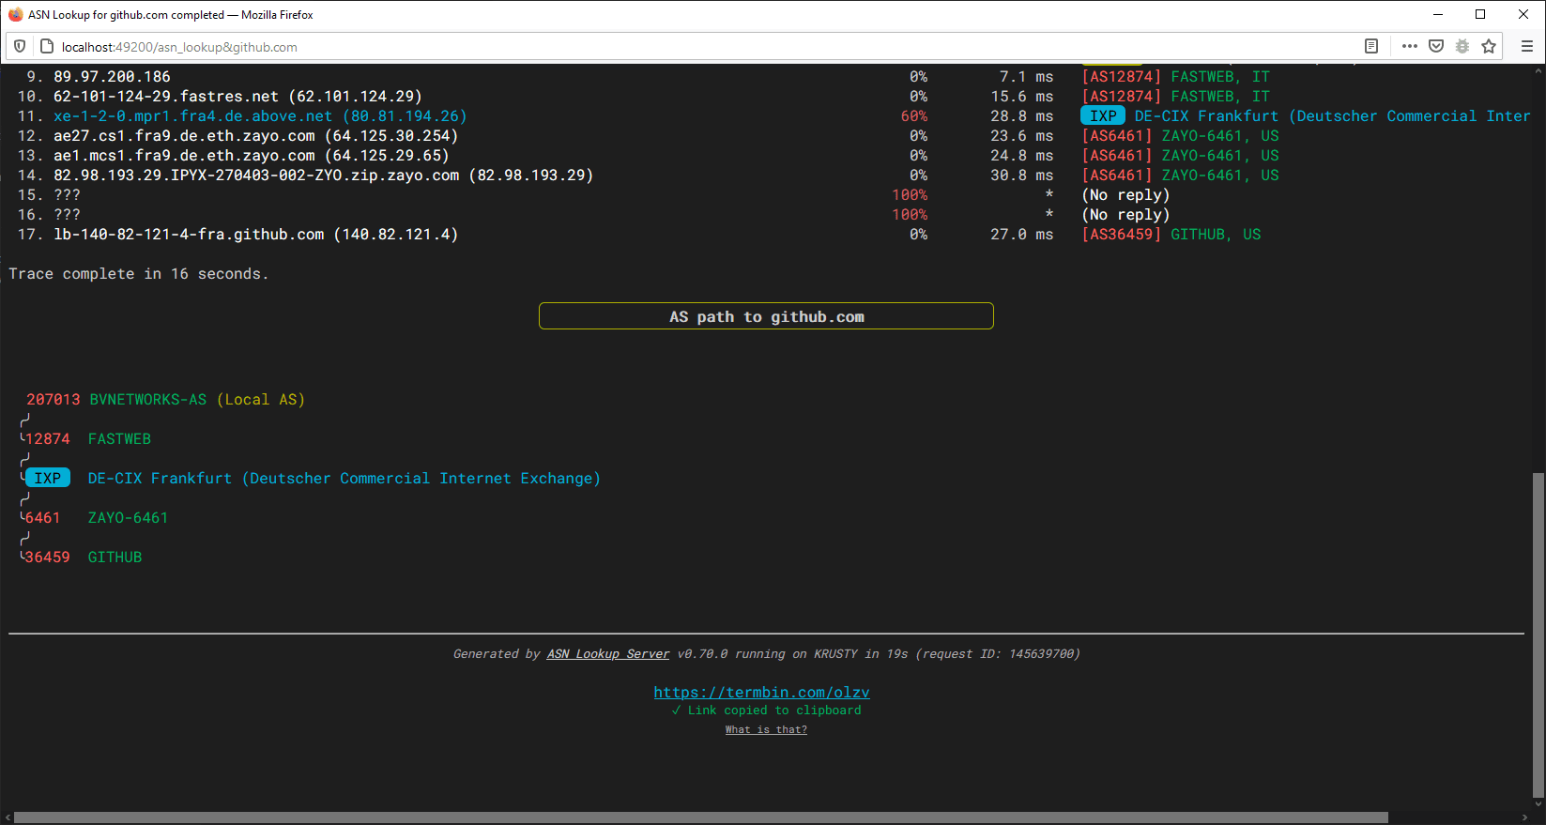Click (No reply) in hop 15
Screen dimensions: 1546x825
pos(1125,195)
